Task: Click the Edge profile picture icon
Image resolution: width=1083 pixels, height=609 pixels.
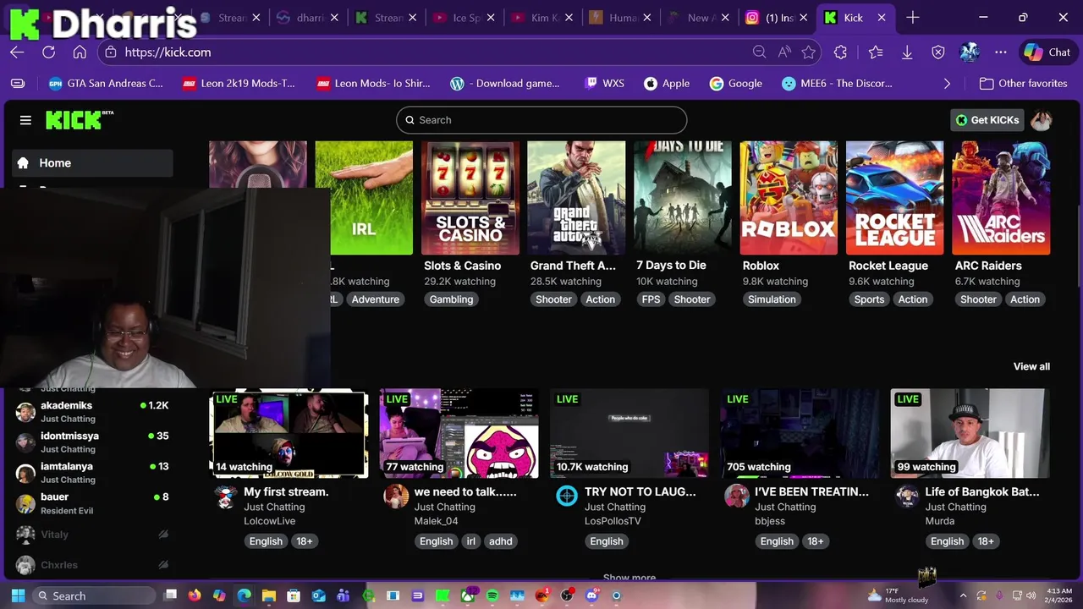Action: [970, 52]
